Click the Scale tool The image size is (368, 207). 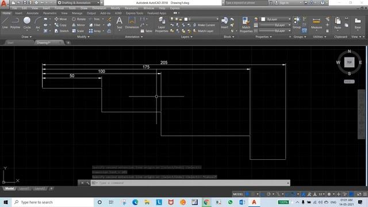tap(78, 30)
